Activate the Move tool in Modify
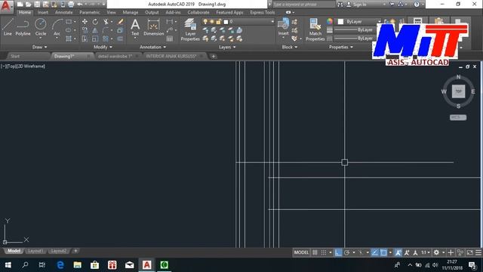This screenshot has width=483, height=272. point(85,22)
